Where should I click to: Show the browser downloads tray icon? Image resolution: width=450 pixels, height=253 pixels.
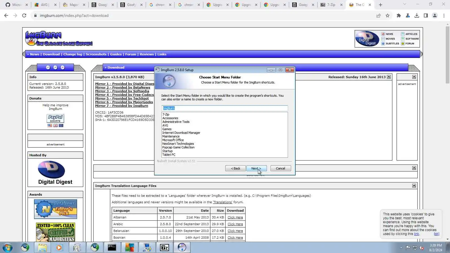click(x=417, y=15)
